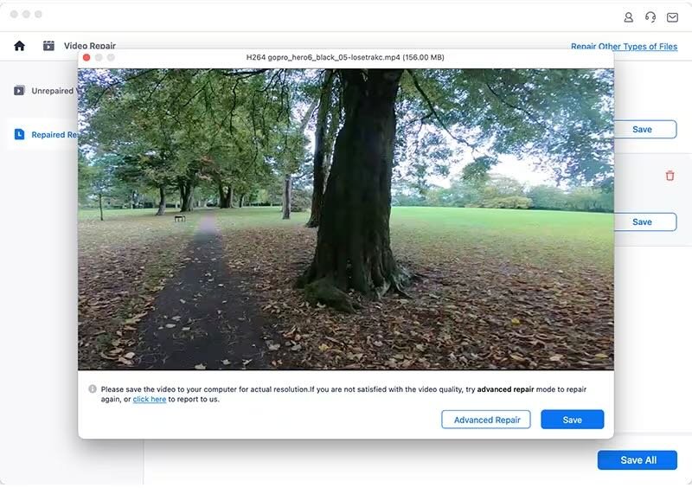Viewport: 692px width, 488px height.
Task: Close the video preview dialog
Action: point(86,57)
